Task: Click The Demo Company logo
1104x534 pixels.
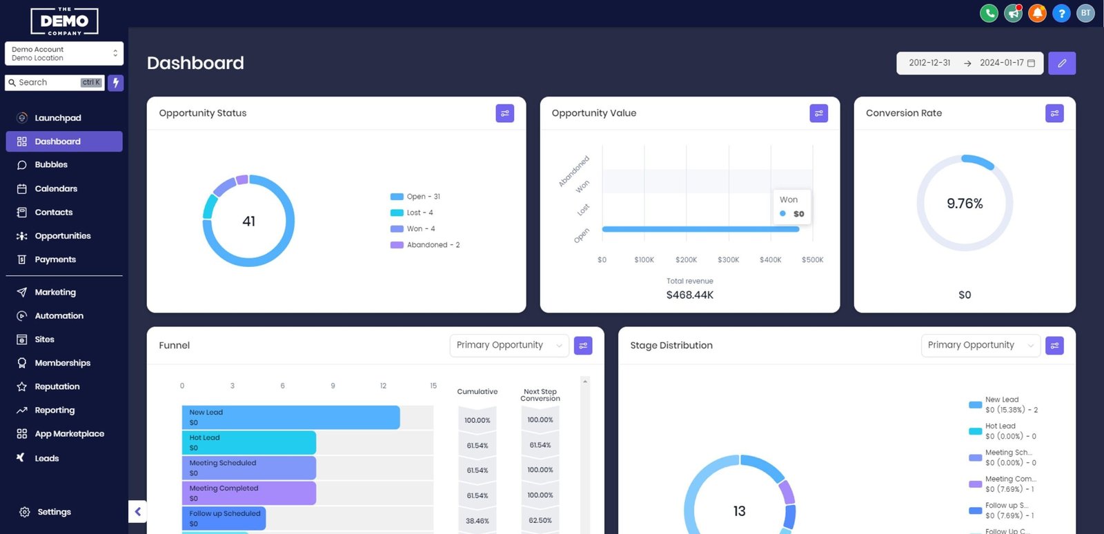Action: [65, 21]
